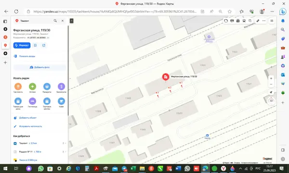Click the Маршрут route button
Screen dimensions: 289x173
point(22,45)
